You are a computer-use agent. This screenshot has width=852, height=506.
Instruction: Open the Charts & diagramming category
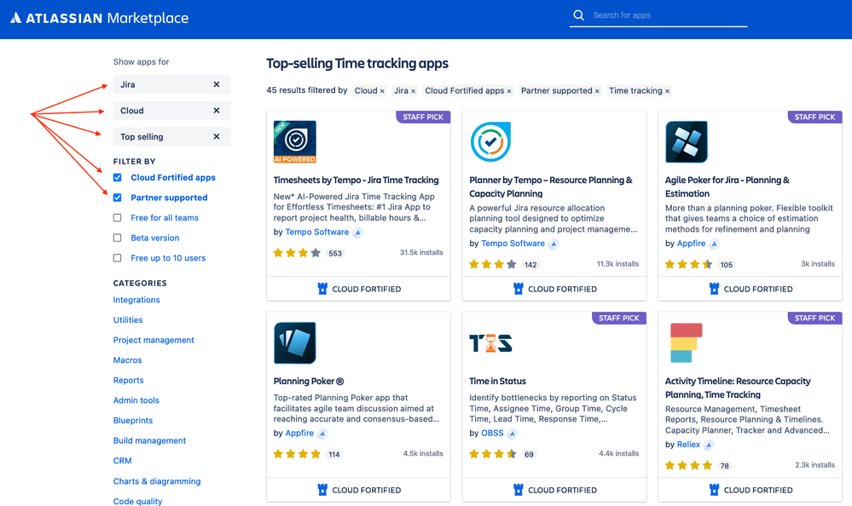point(156,481)
